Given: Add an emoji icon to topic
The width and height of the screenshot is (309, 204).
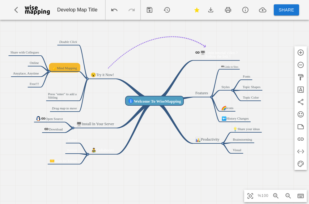Looking at the screenshot, I should coord(301,114).
